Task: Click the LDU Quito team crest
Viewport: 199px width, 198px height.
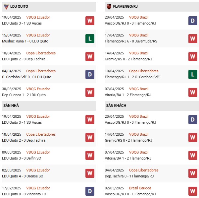Action: coord(5,6)
